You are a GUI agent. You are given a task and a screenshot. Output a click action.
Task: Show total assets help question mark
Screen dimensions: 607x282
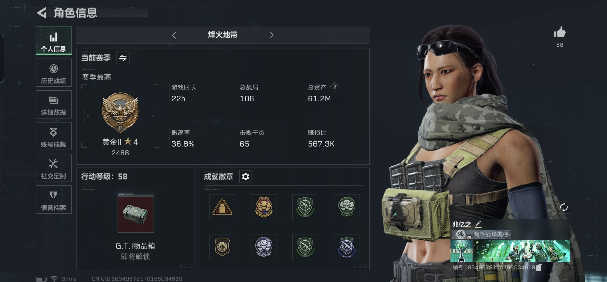click(x=335, y=87)
